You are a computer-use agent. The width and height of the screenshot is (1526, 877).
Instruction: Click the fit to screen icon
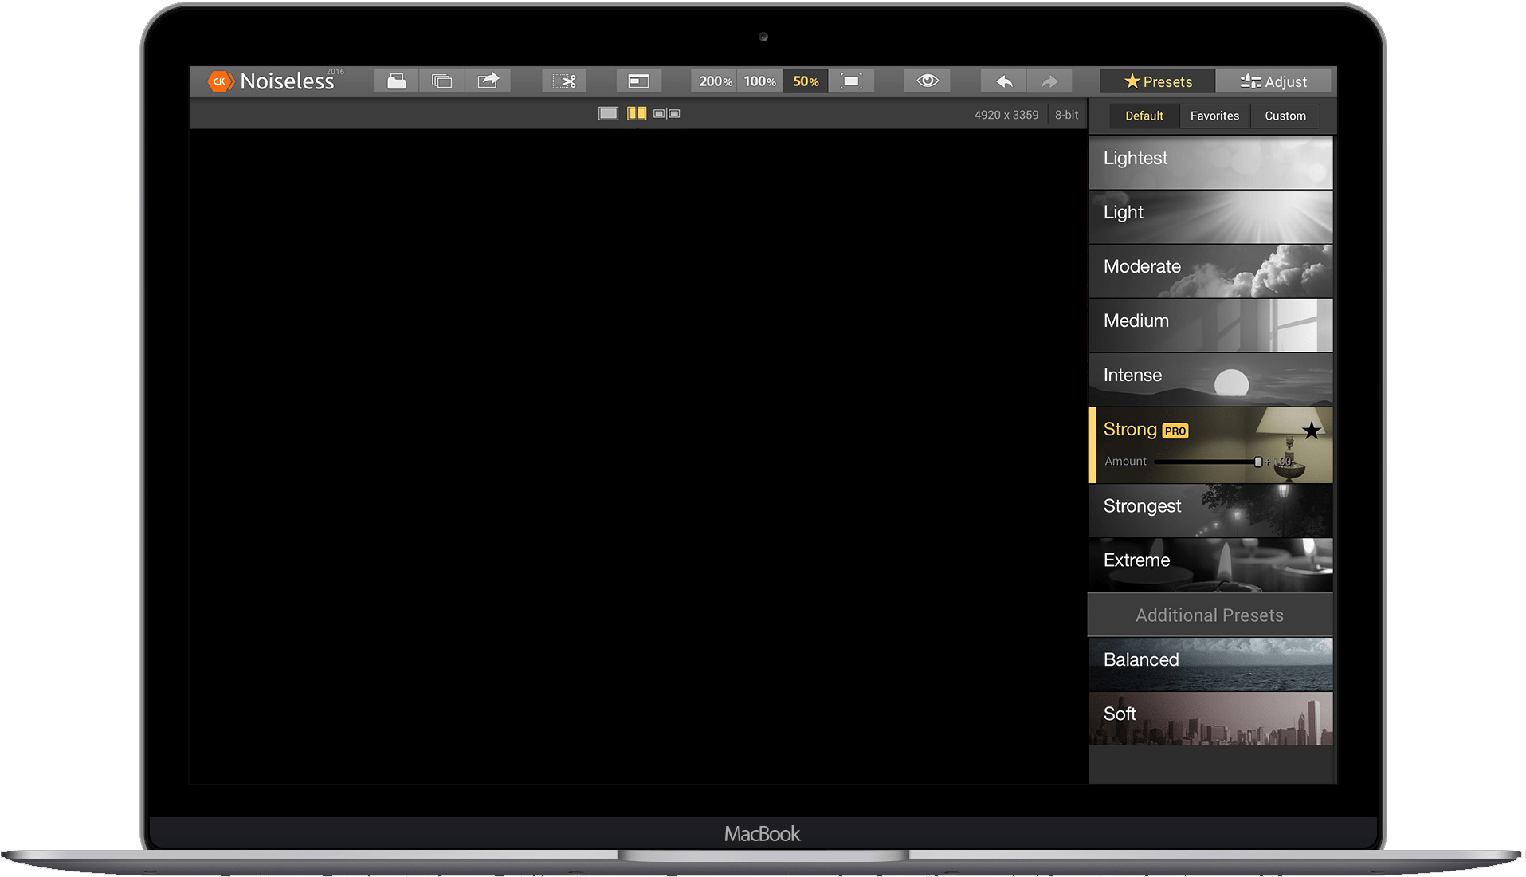tap(851, 81)
